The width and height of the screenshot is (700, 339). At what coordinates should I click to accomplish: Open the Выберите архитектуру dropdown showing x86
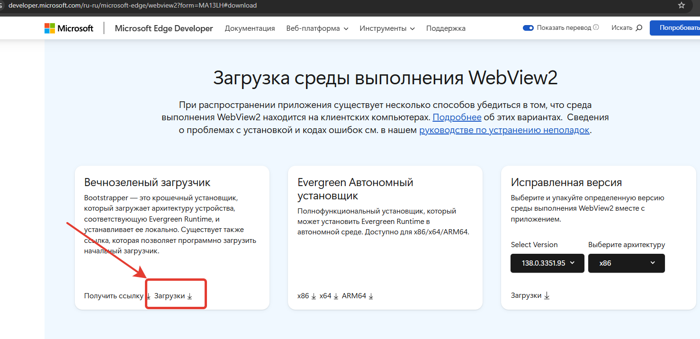point(627,263)
